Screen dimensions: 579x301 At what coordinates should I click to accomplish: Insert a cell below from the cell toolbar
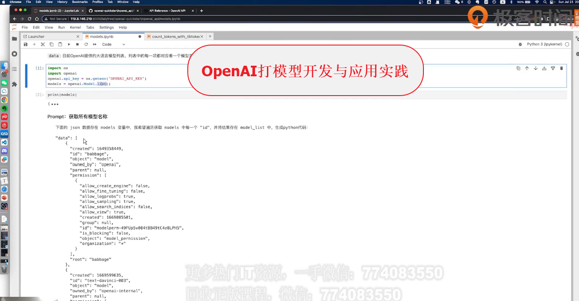(553, 68)
